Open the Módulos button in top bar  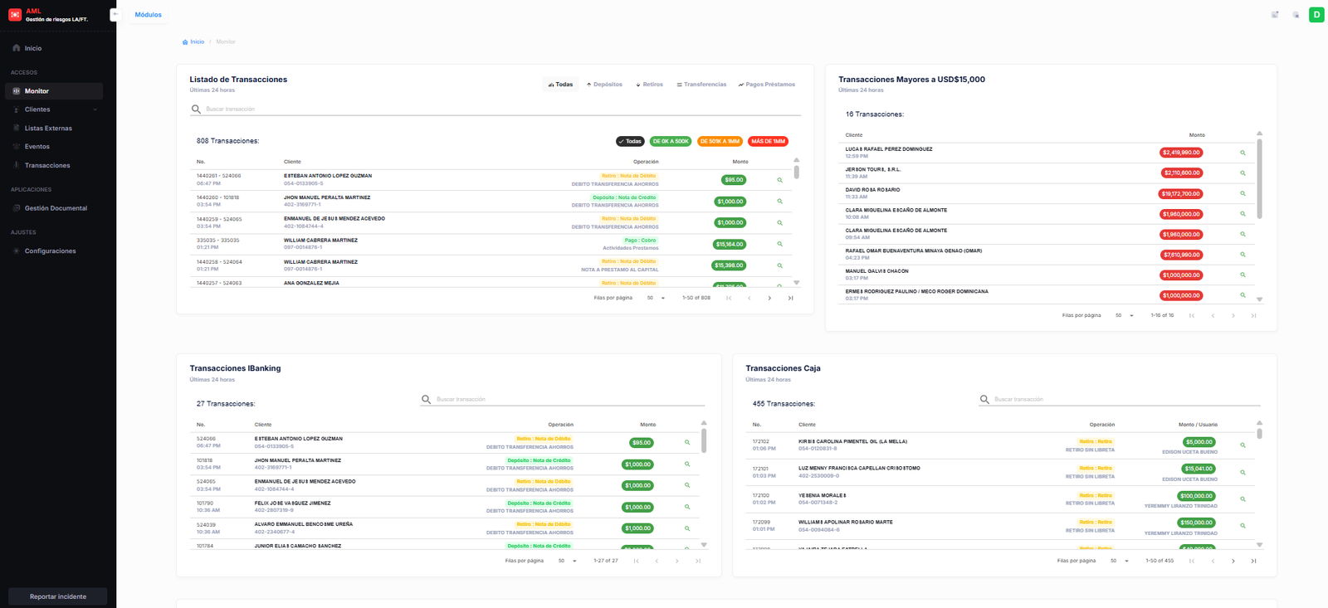pos(148,15)
